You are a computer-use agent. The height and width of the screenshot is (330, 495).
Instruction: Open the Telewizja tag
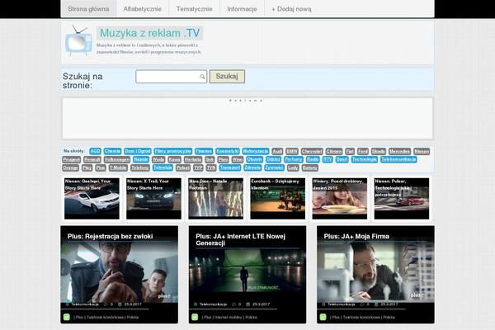pos(163,167)
